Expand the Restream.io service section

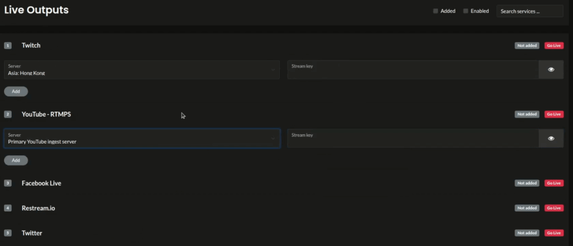(39, 208)
